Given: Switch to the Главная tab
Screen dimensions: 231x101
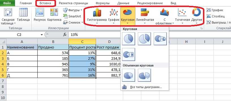Looking at the screenshot, I should tap(26, 3).
